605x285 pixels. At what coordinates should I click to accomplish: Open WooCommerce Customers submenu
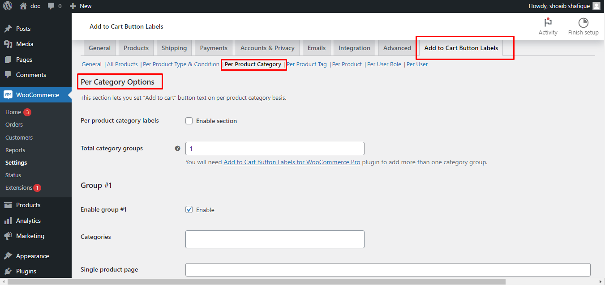pyautogui.click(x=19, y=137)
